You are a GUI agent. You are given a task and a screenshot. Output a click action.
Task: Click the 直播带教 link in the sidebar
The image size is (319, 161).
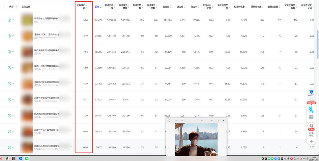point(311,134)
